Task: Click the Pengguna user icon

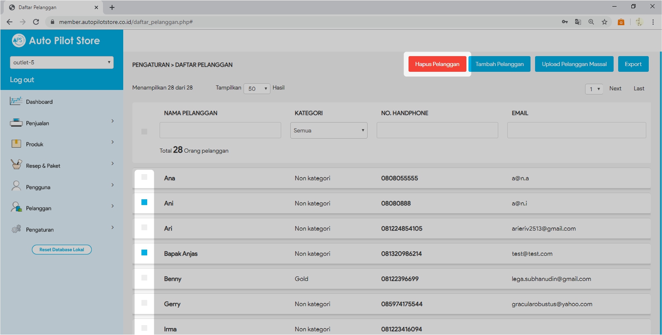Action: [16, 186]
